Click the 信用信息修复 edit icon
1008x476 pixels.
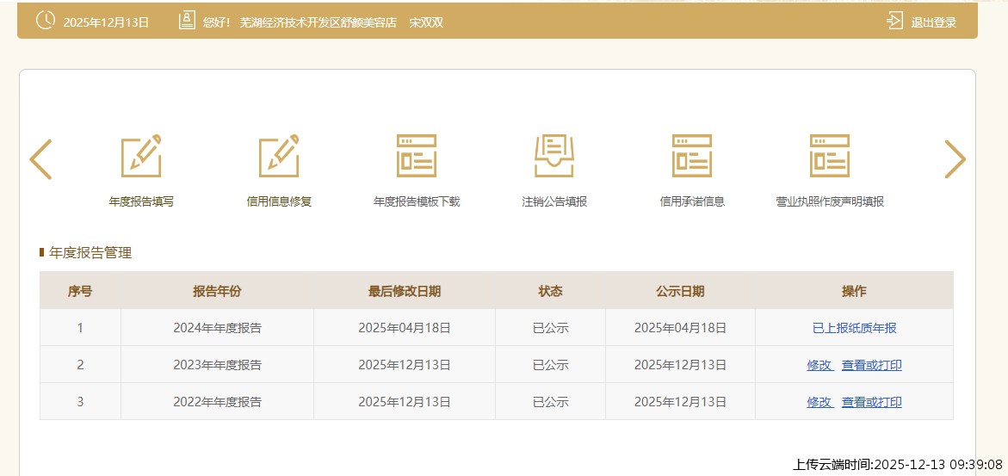[x=279, y=157]
